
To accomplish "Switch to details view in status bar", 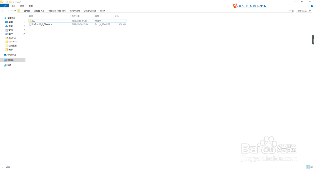I will (308, 167).
